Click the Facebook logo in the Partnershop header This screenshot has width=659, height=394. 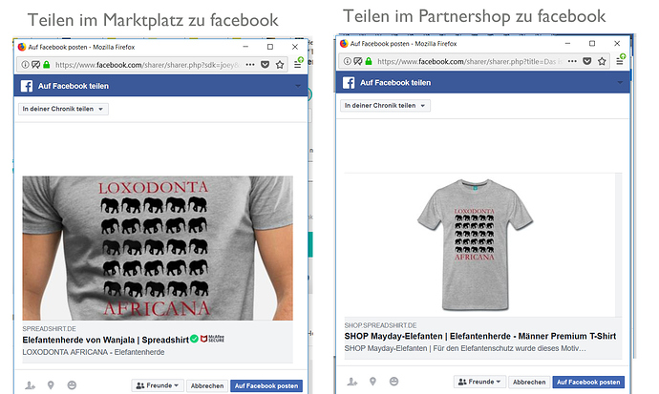point(349,83)
